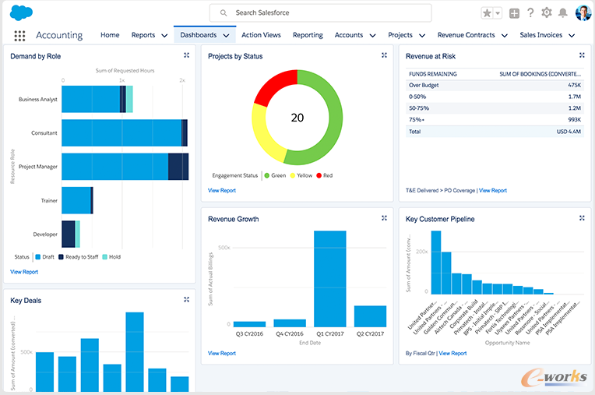This screenshot has height=395, width=595.
Task: Open the Accounts tab
Action: pyautogui.click(x=349, y=35)
